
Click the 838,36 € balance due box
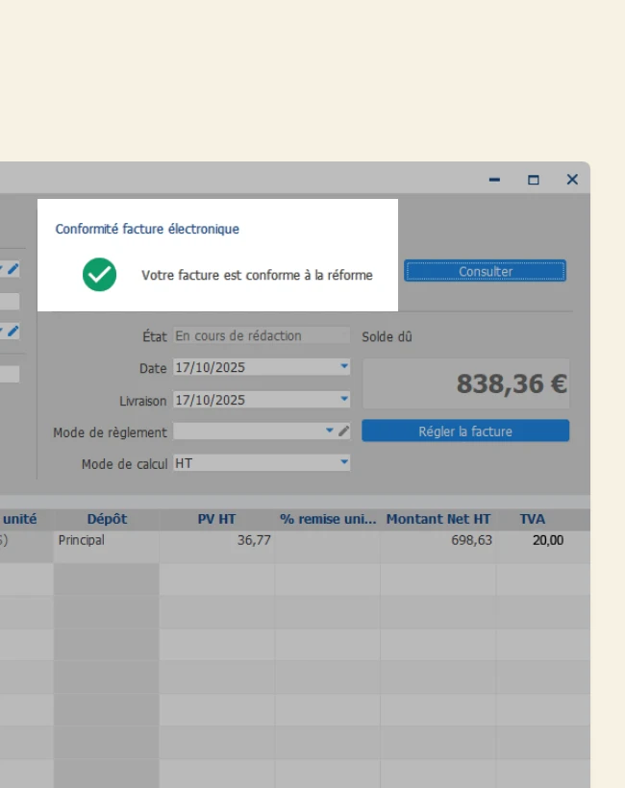(x=465, y=384)
